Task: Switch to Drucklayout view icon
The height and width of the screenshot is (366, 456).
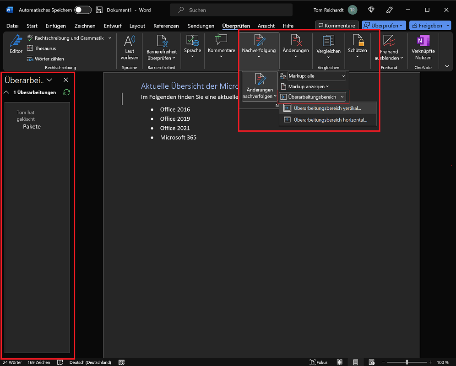Action: click(x=355, y=362)
